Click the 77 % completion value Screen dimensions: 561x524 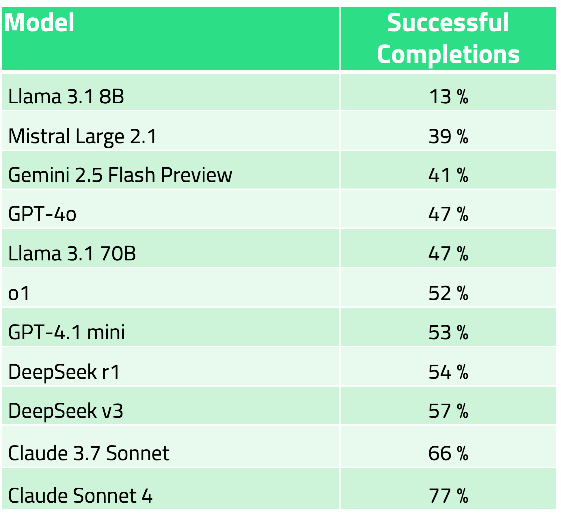click(448, 495)
